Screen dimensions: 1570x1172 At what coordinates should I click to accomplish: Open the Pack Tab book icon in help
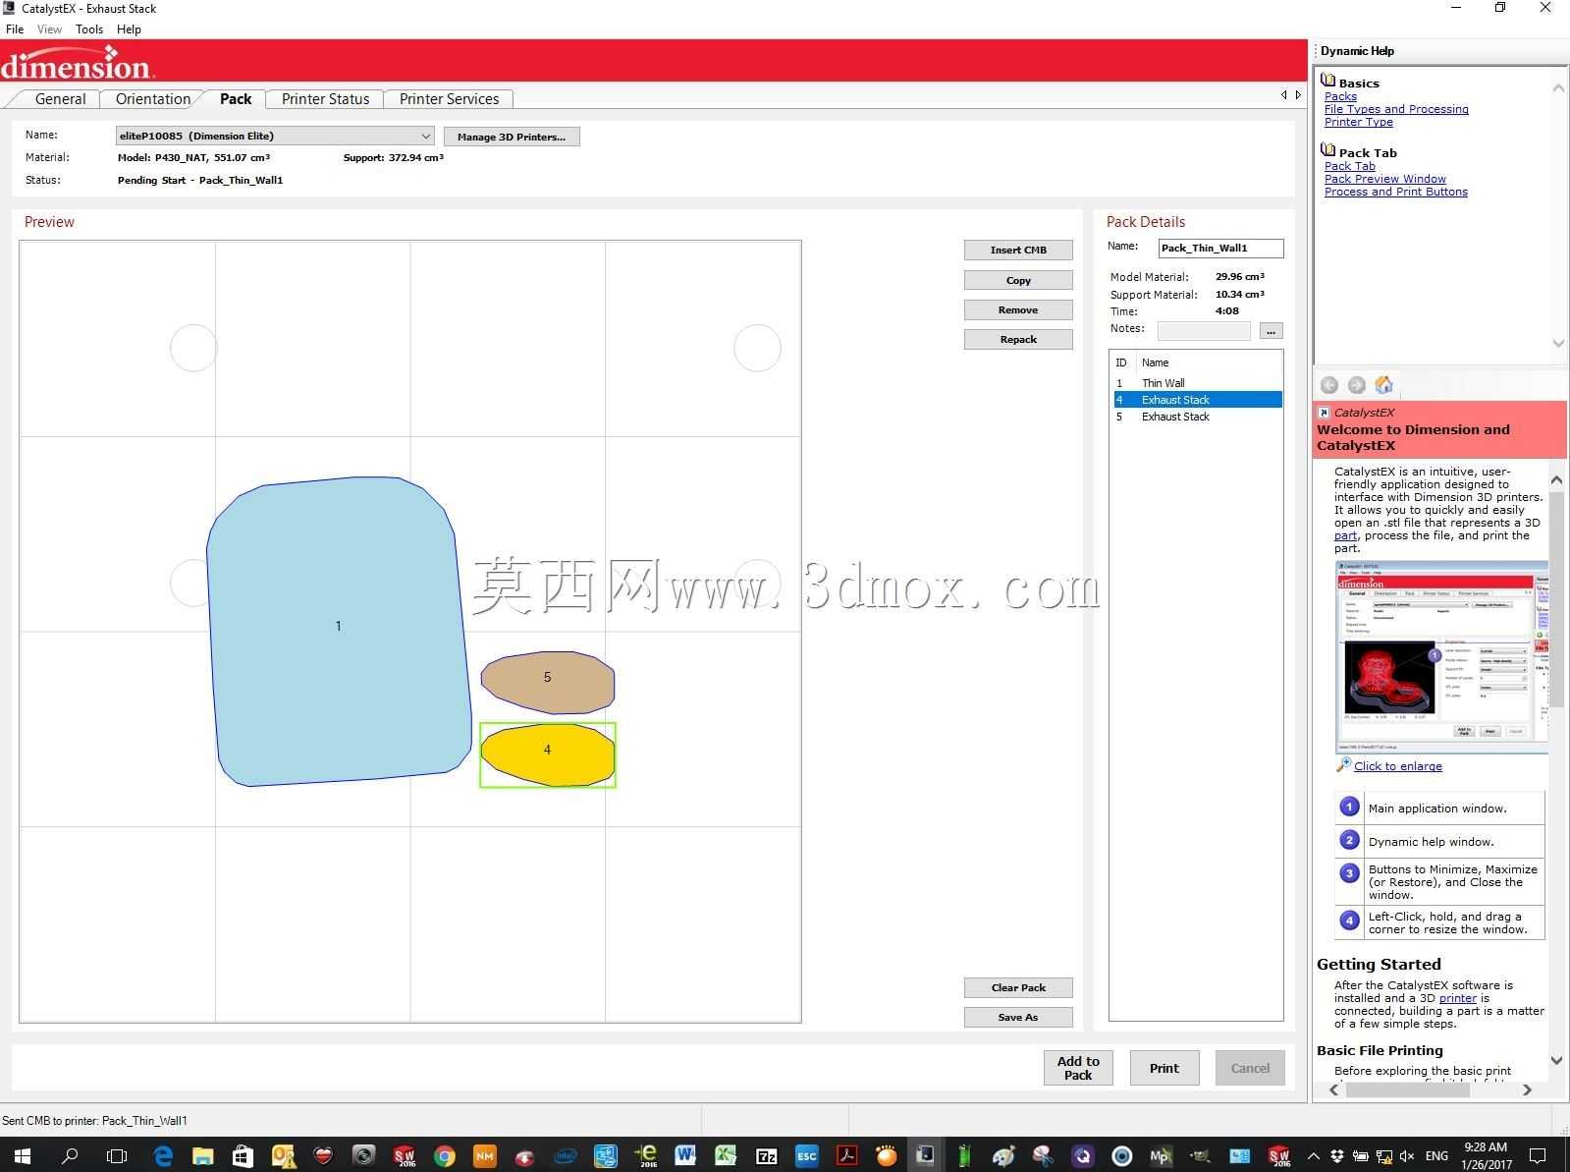point(1328,150)
